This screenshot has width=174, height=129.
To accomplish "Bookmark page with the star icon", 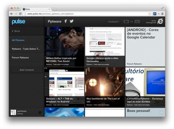I will 150,14.
